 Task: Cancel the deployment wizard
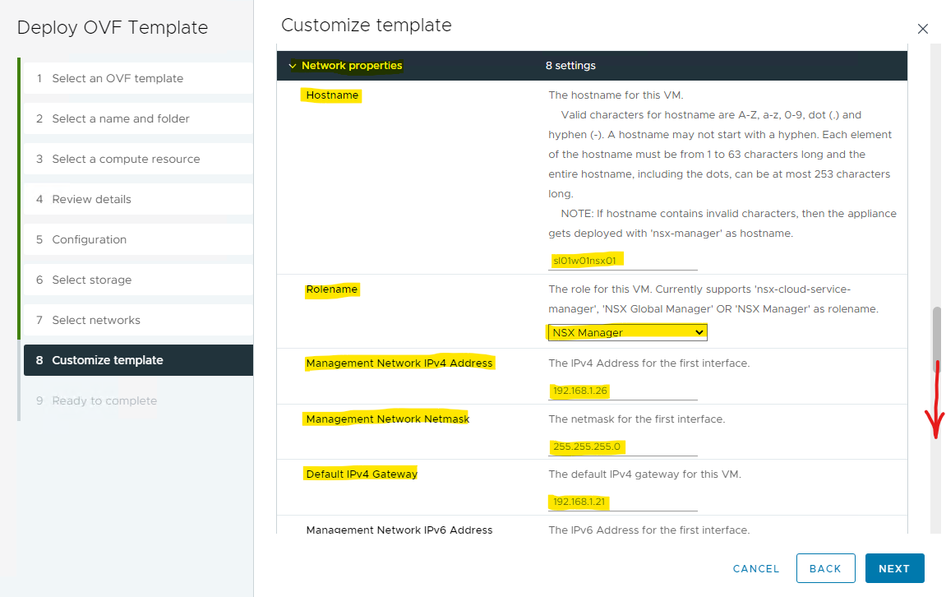[x=755, y=568]
